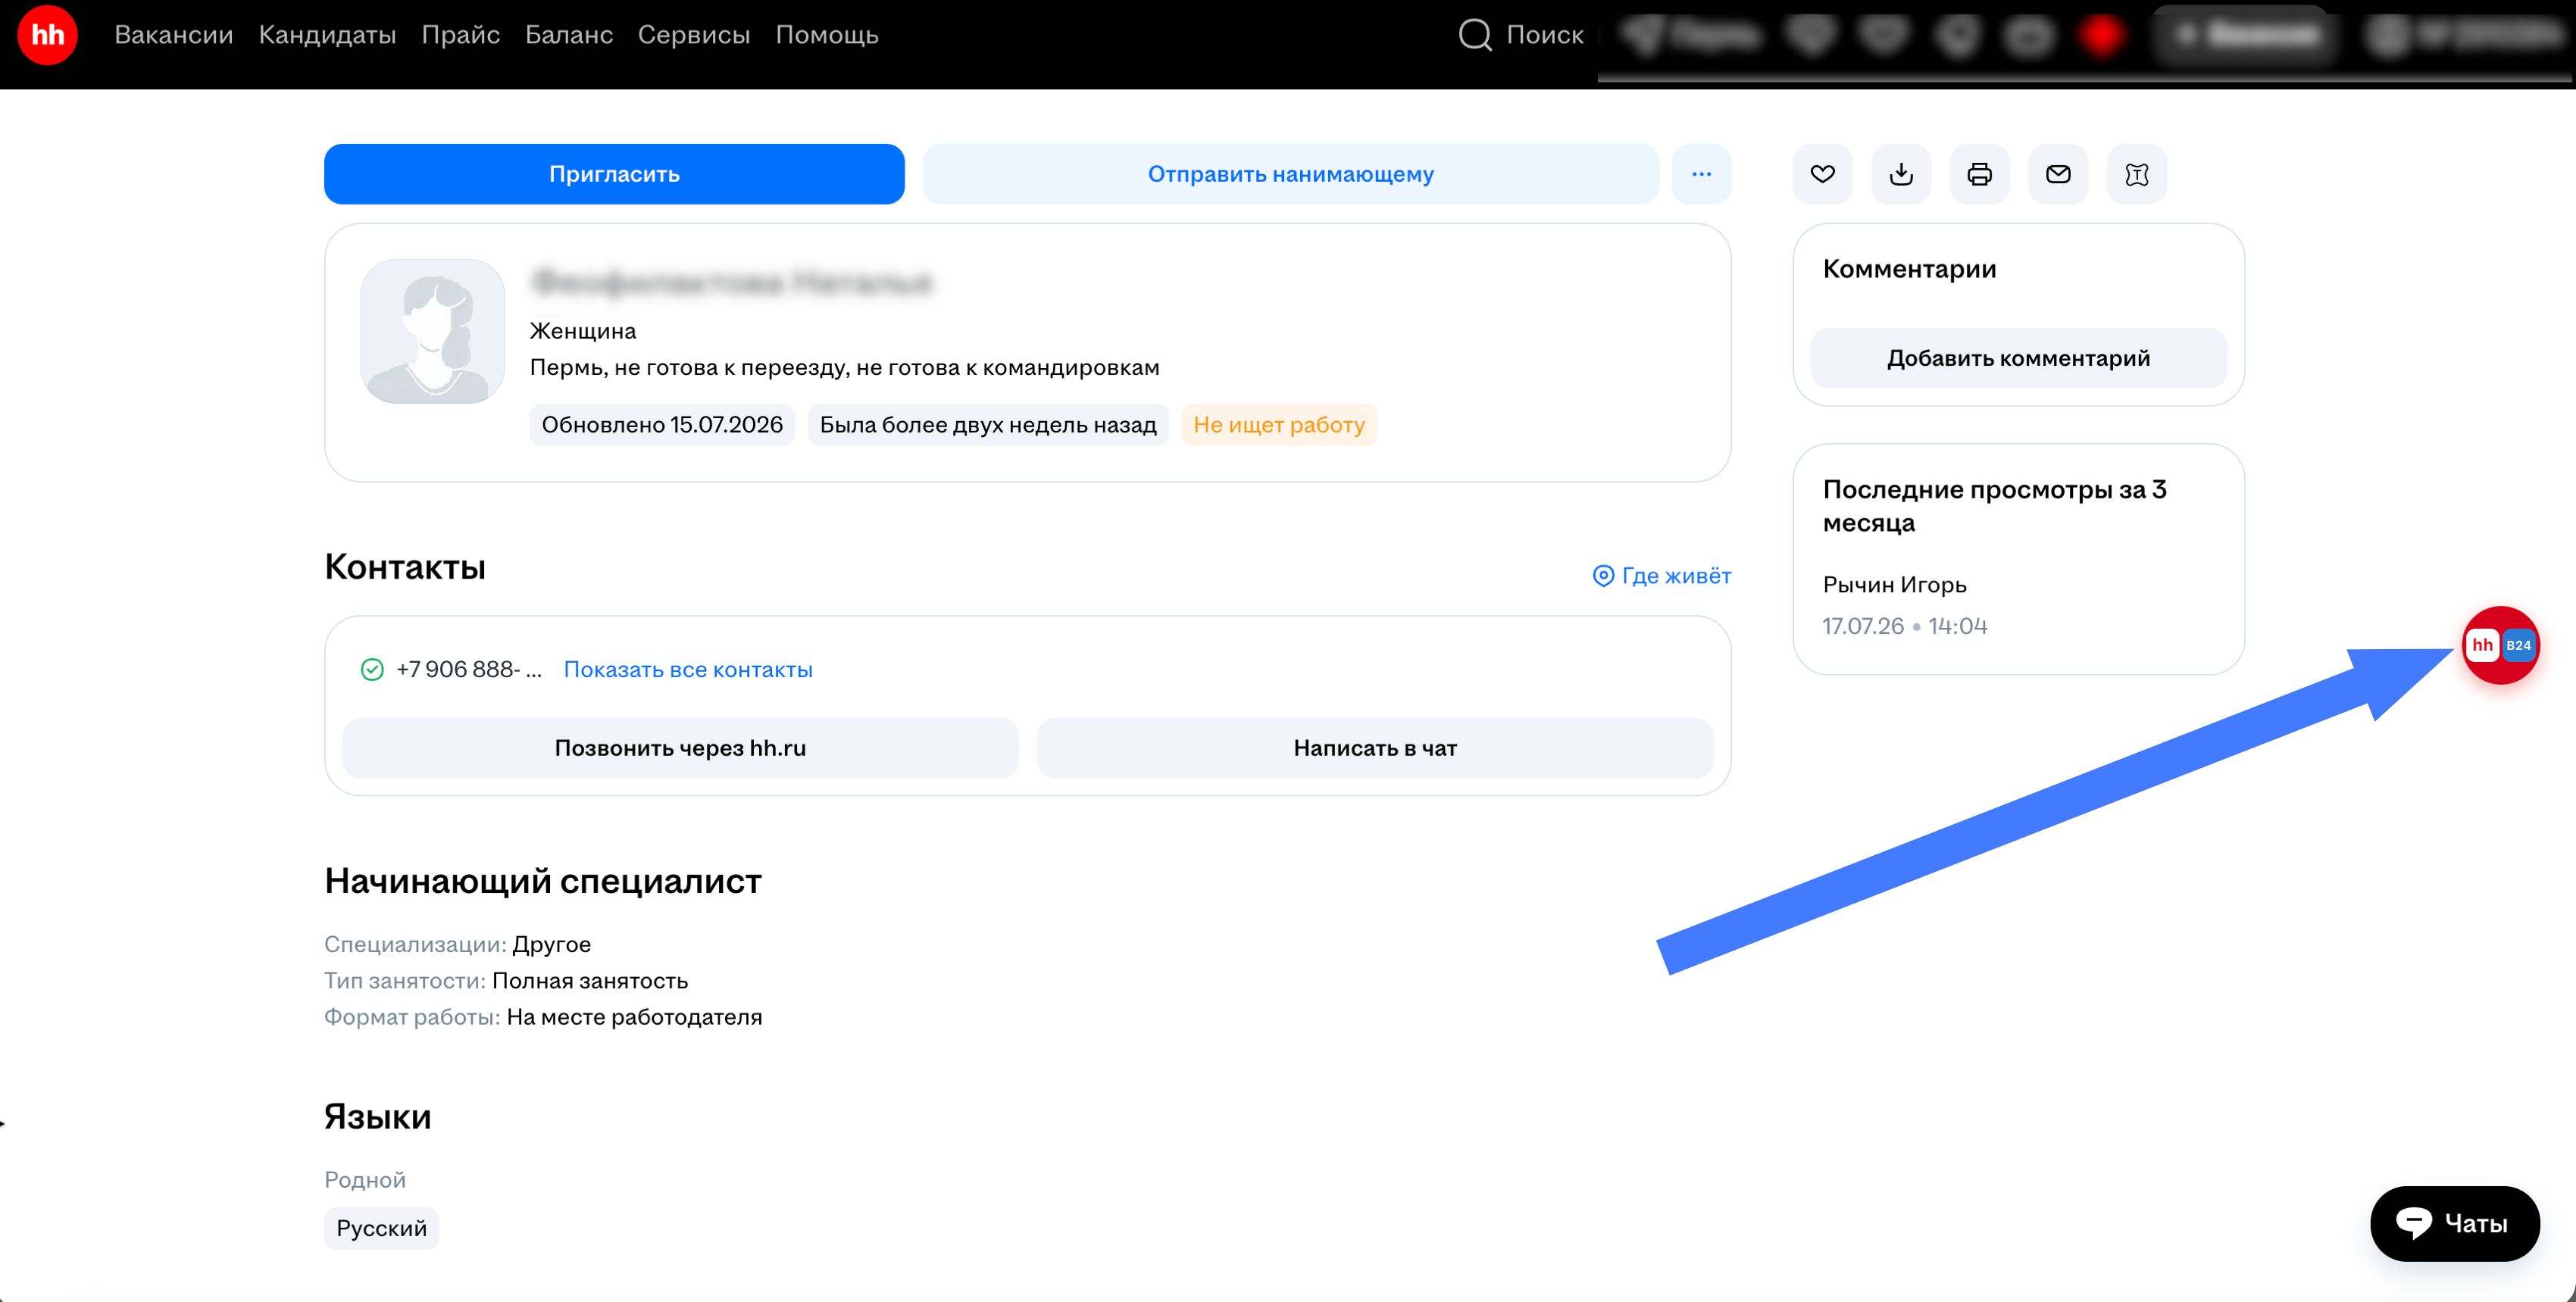Open the three-dots more actions menu
This screenshot has height=1302, width=2576.
(1701, 174)
